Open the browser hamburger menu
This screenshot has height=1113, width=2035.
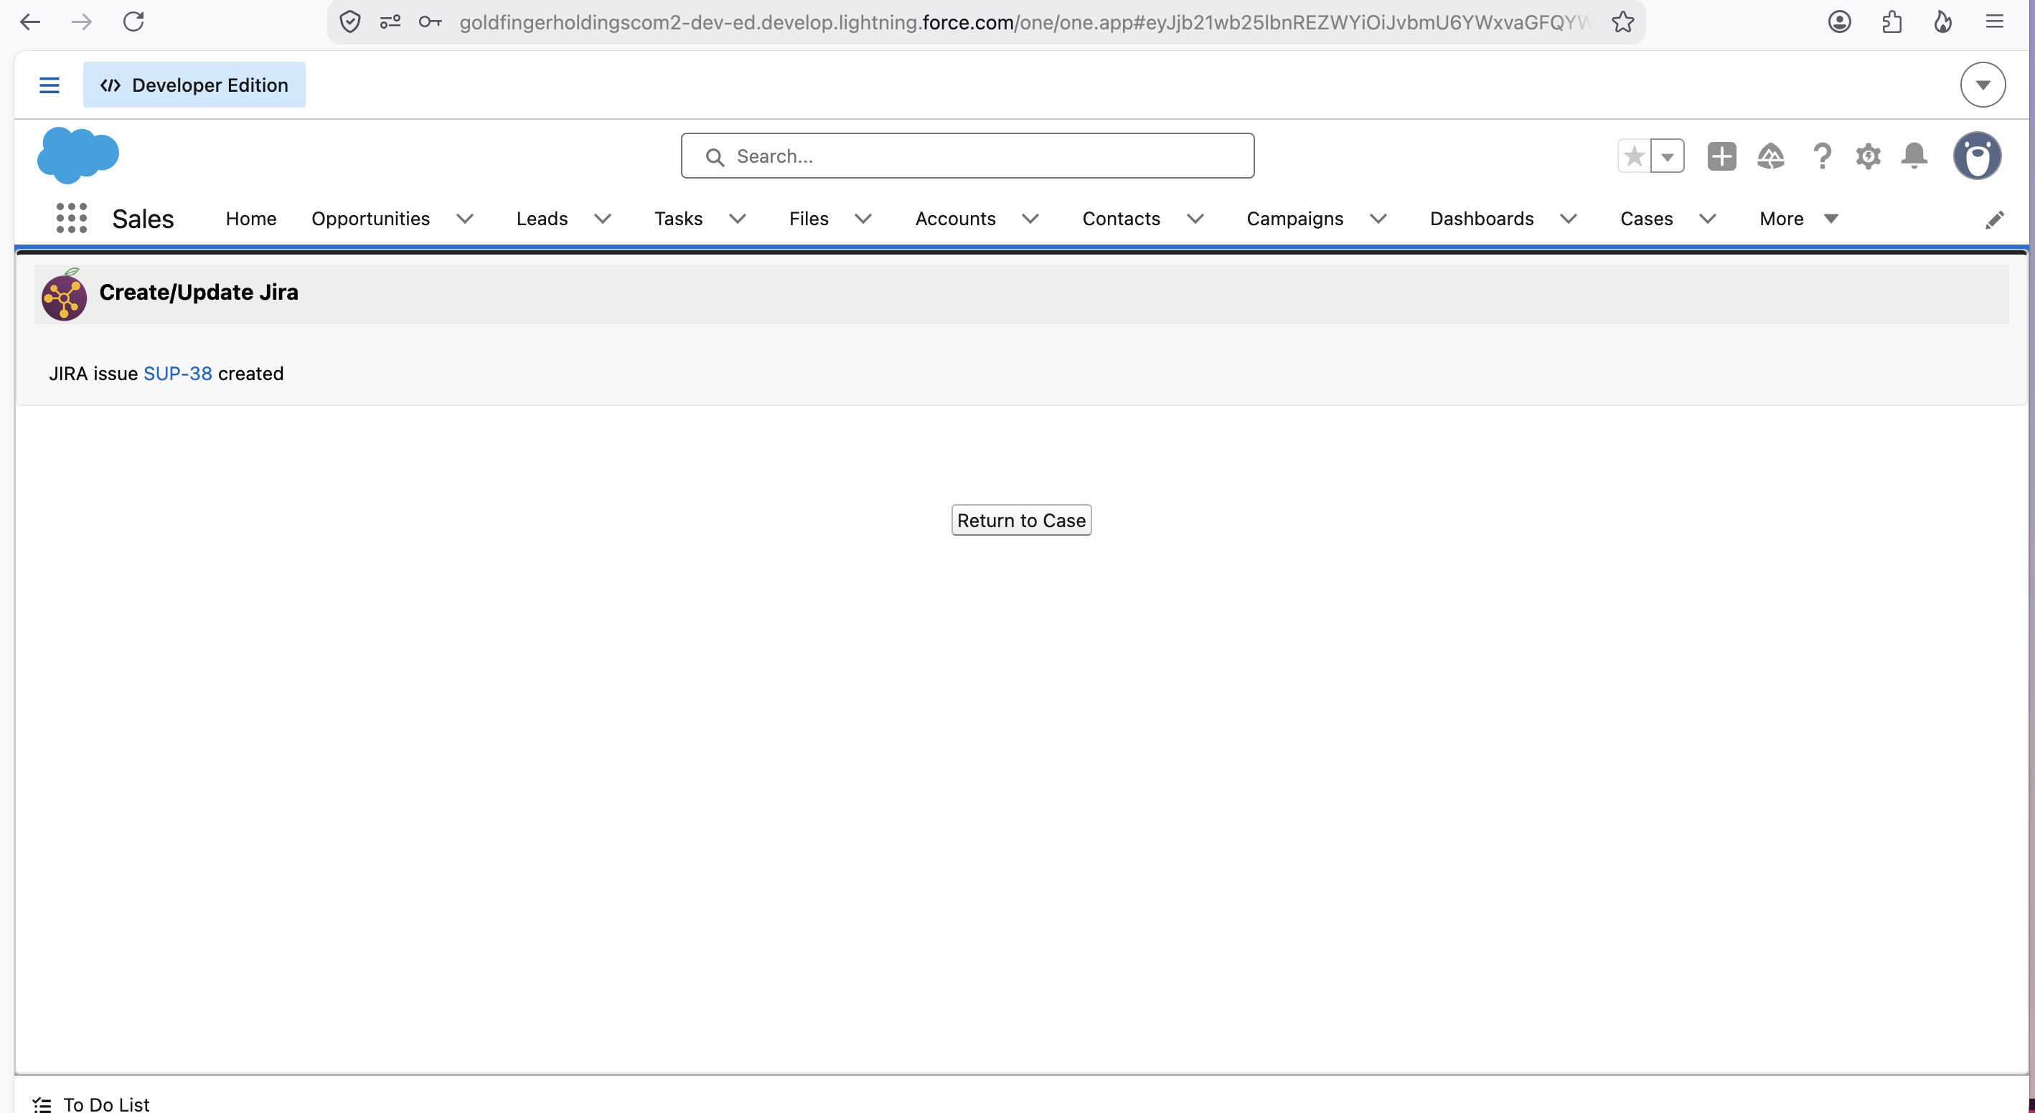point(1995,22)
